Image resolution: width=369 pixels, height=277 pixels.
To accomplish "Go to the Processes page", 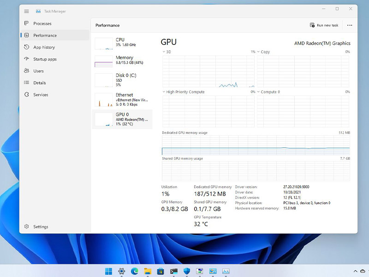I will tap(42, 24).
